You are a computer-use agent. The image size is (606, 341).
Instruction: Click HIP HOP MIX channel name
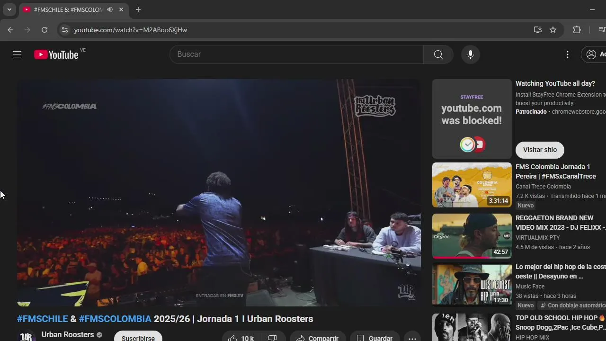[x=532, y=338]
